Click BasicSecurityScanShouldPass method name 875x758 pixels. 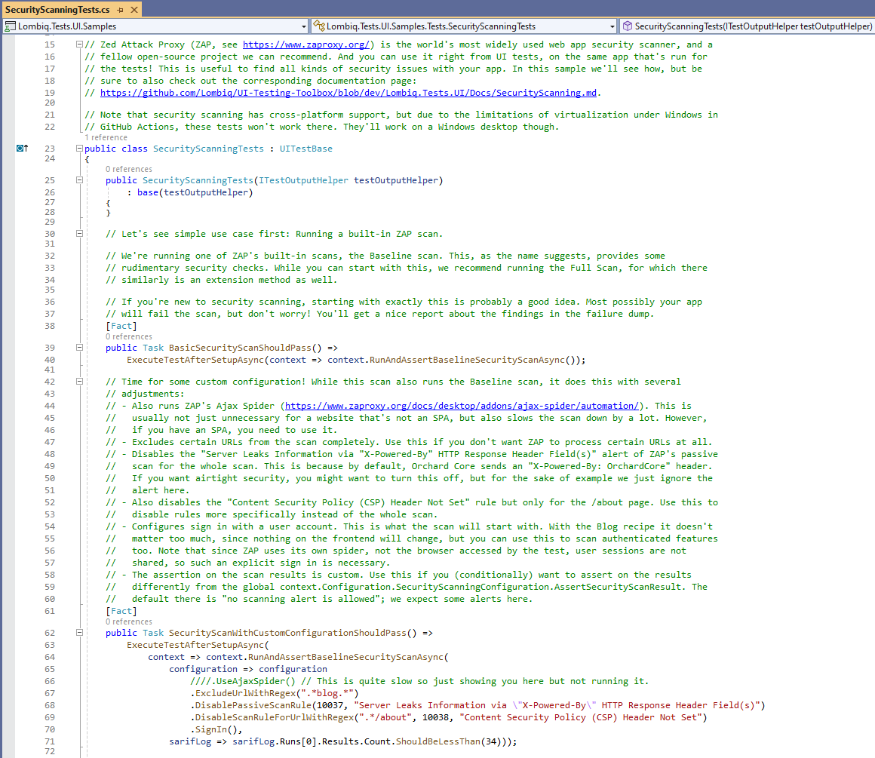tap(240, 348)
